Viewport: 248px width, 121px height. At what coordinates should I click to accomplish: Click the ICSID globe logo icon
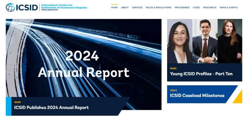pyautogui.click(x=11, y=7)
